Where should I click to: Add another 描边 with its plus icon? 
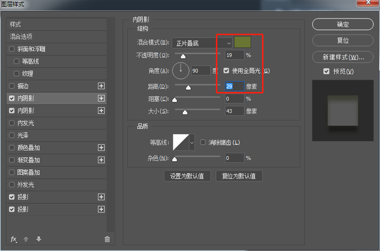click(x=101, y=86)
